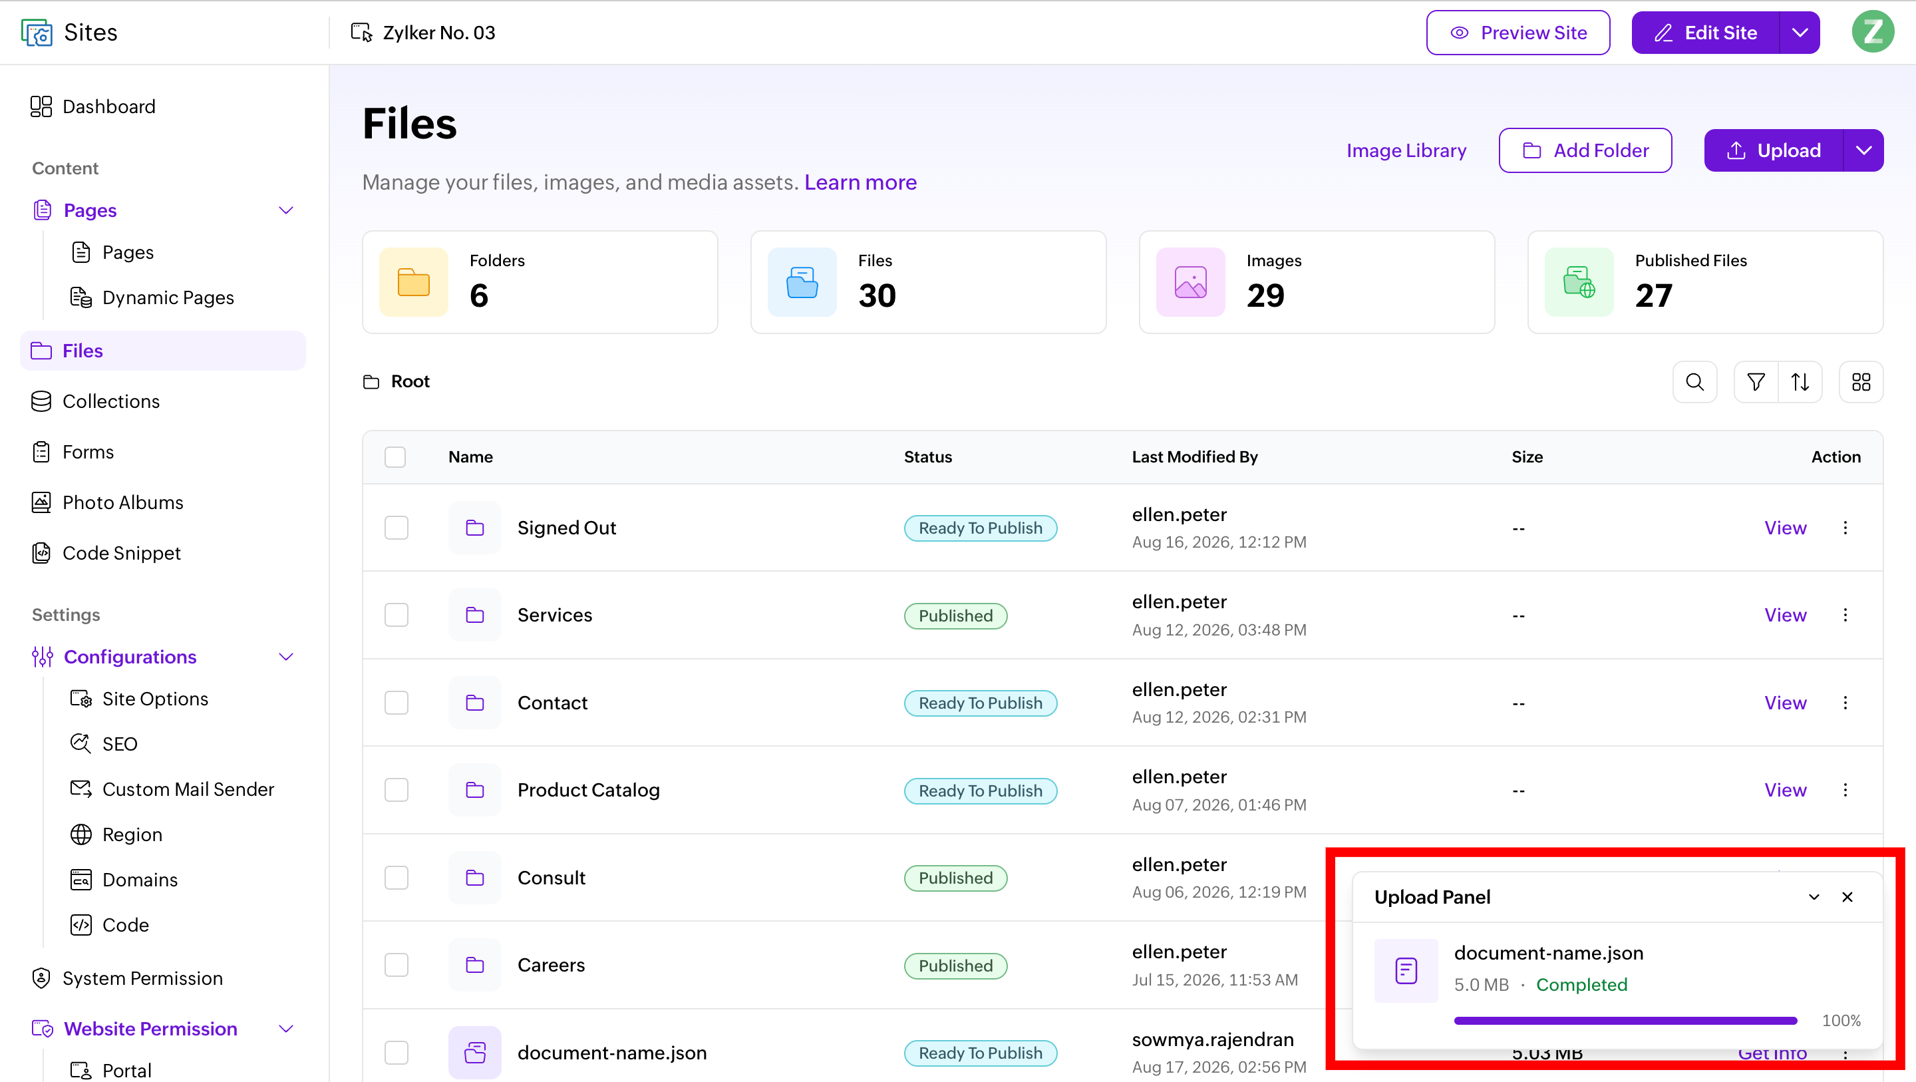Collapse the Website Permission chevron

[x=286, y=1029]
